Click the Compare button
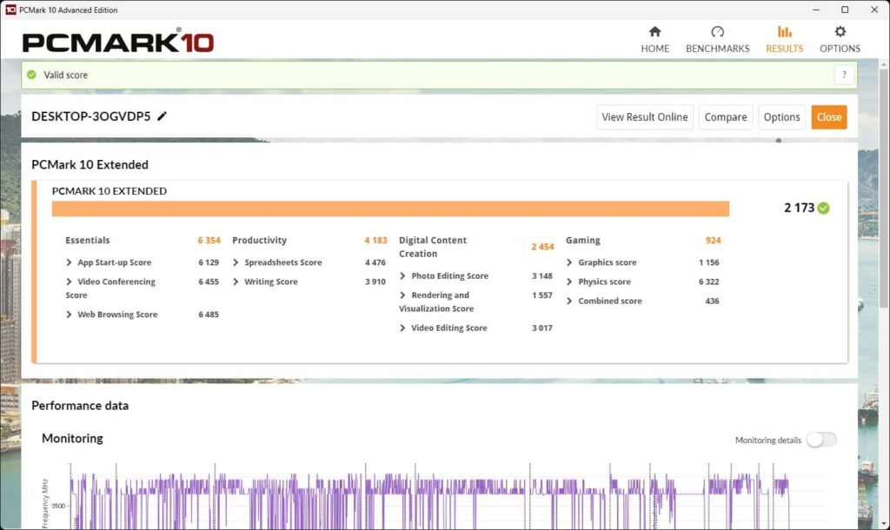890x530 pixels. coord(726,117)
